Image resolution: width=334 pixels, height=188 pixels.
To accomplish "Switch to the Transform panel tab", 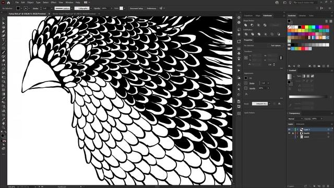I will coord(248,16).
